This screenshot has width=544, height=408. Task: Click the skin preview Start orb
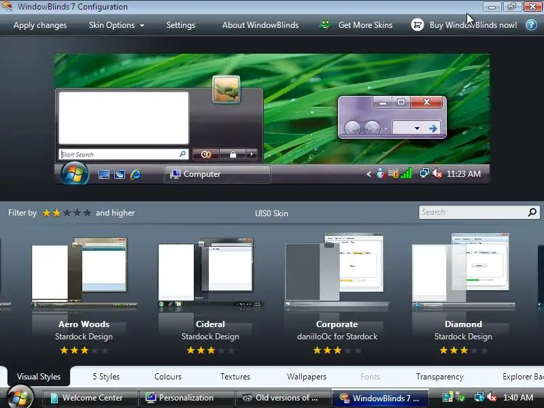point(75,173)
